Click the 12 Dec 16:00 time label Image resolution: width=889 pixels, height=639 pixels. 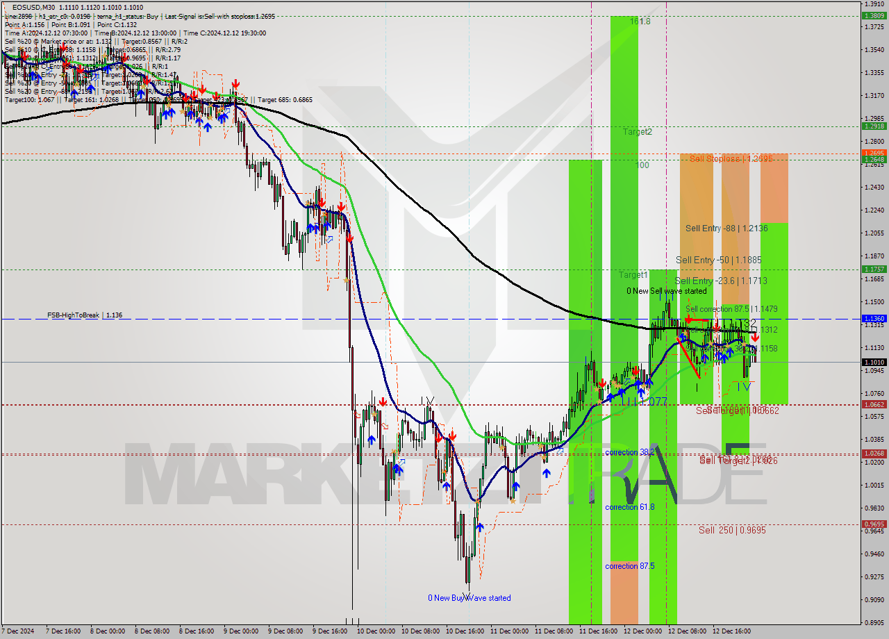(x=731, y=631)
